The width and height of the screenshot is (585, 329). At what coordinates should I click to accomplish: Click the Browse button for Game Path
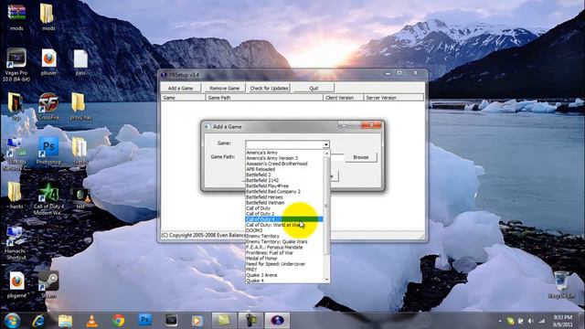click(361, 157)
